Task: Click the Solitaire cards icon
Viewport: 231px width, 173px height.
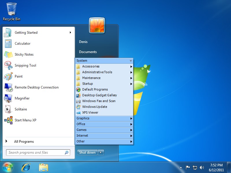Action: pos(8,109)
